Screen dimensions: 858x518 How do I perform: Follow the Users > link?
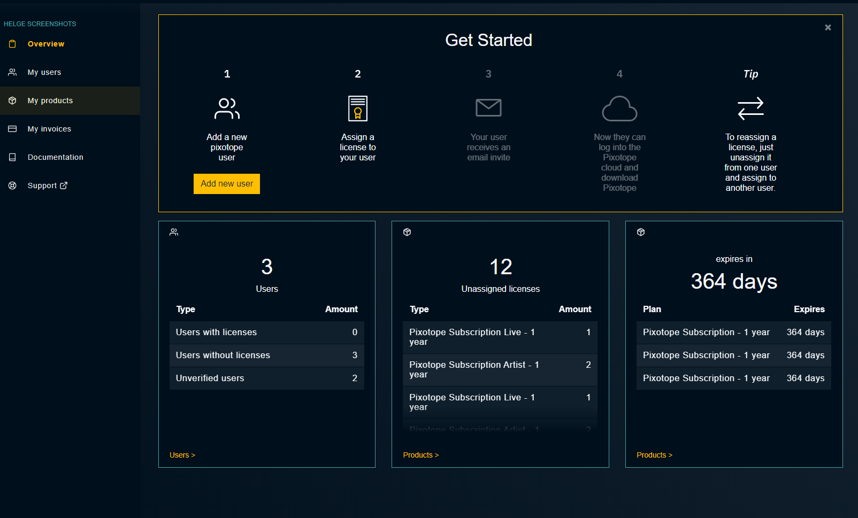(x=182, y=455)
